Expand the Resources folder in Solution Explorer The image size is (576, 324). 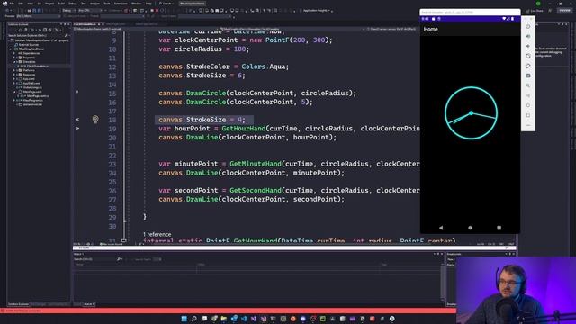tap(14, 75)
